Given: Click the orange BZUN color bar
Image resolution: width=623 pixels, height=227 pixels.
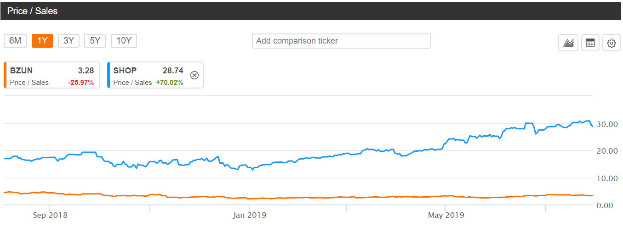Looking at the screenshot, I should [4, 75].
